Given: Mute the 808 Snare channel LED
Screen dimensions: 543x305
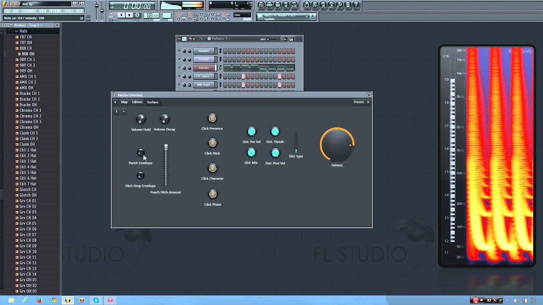Looking at the screenshot, I should pyautogui.click(x=179, y=85).
